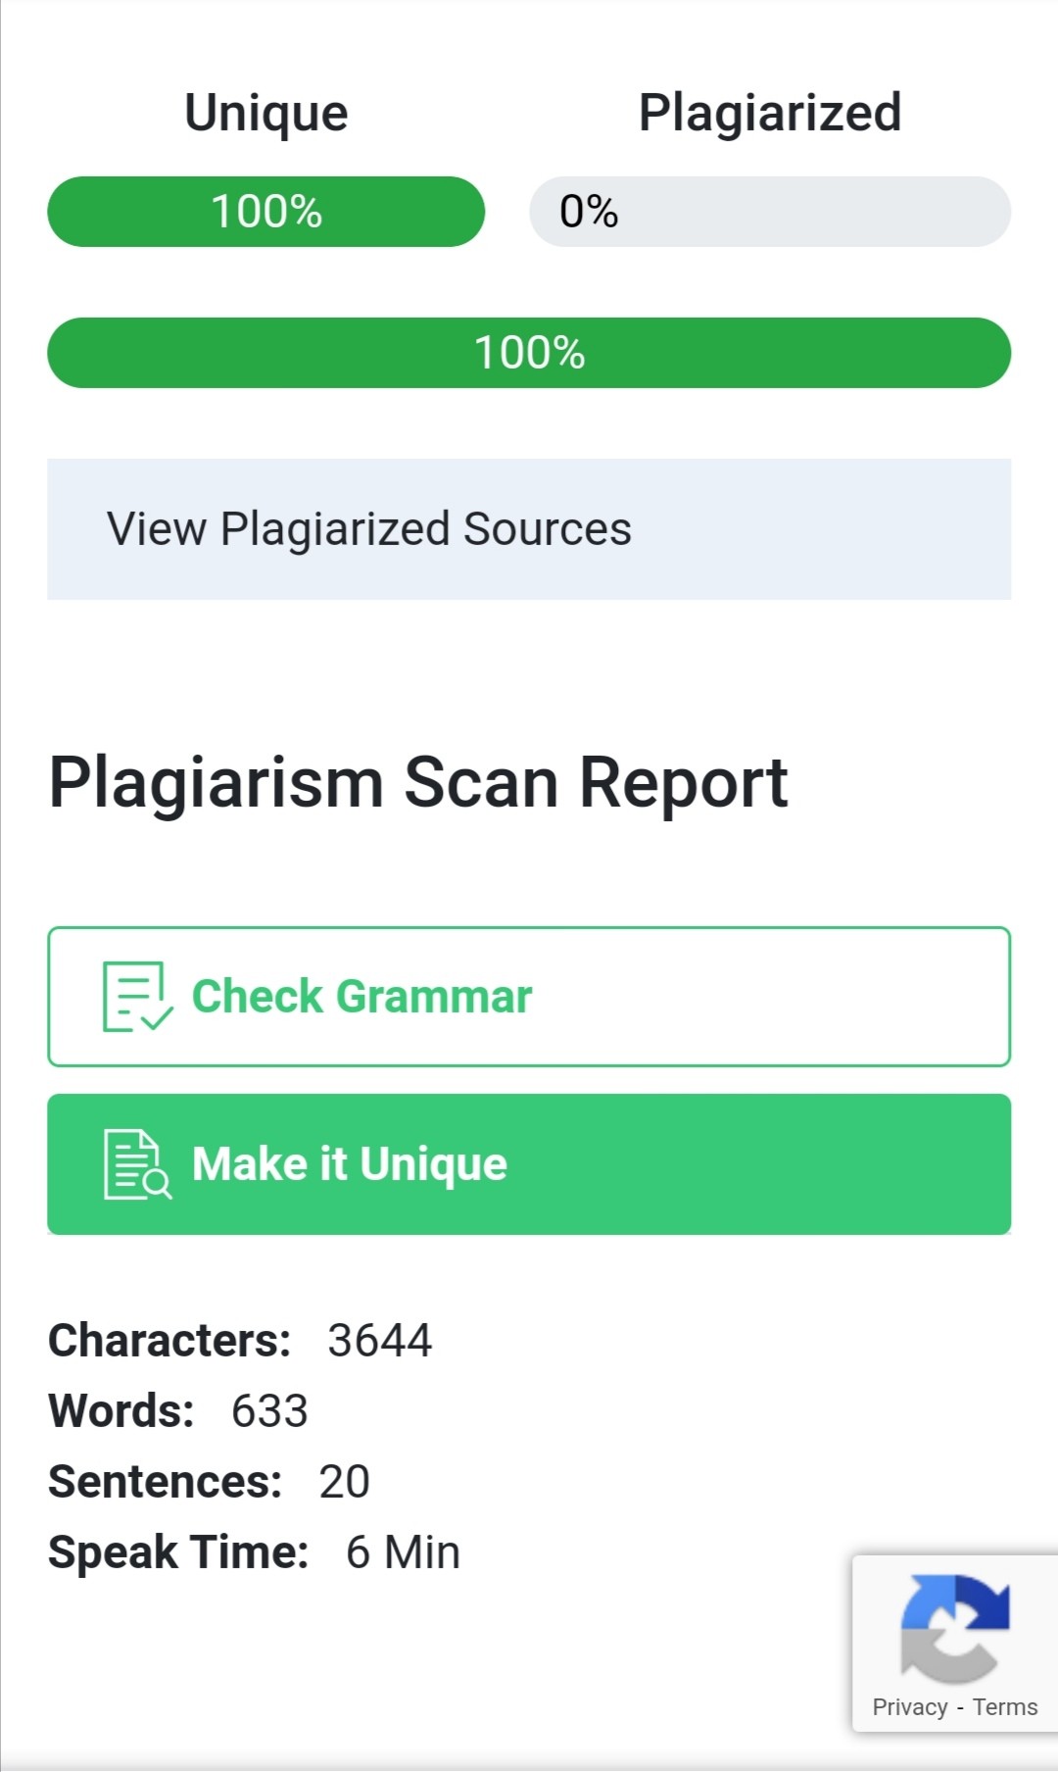Click the Words count 633

269,1411
